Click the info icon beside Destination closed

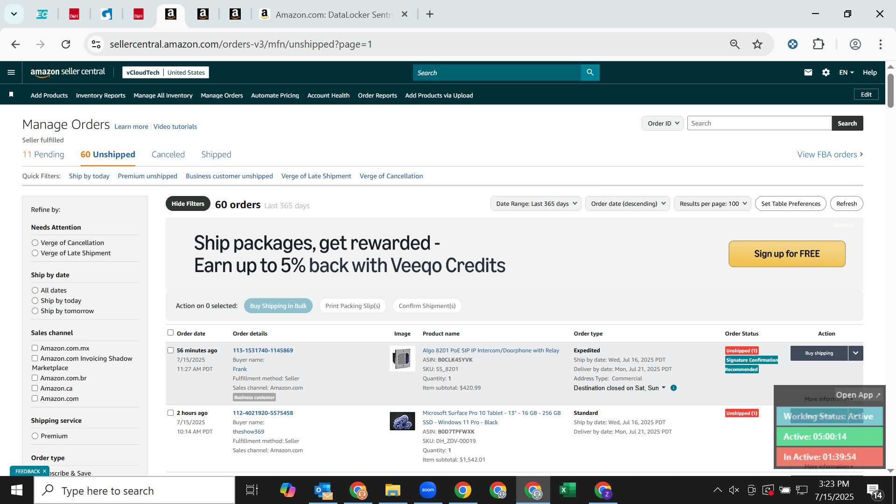(x=673, y=388)
